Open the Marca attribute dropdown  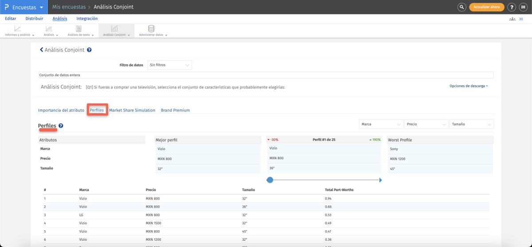tap(381, 124)
